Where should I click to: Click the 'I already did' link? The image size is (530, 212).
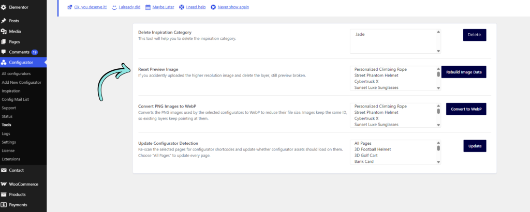coord(129,7)
